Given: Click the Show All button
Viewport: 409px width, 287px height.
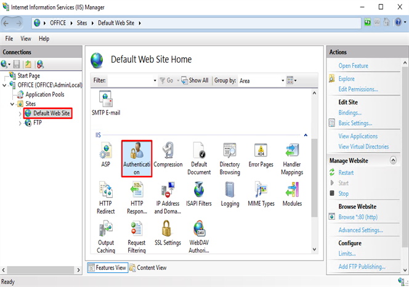Looking at the screenshot, I should coord(195,80).
